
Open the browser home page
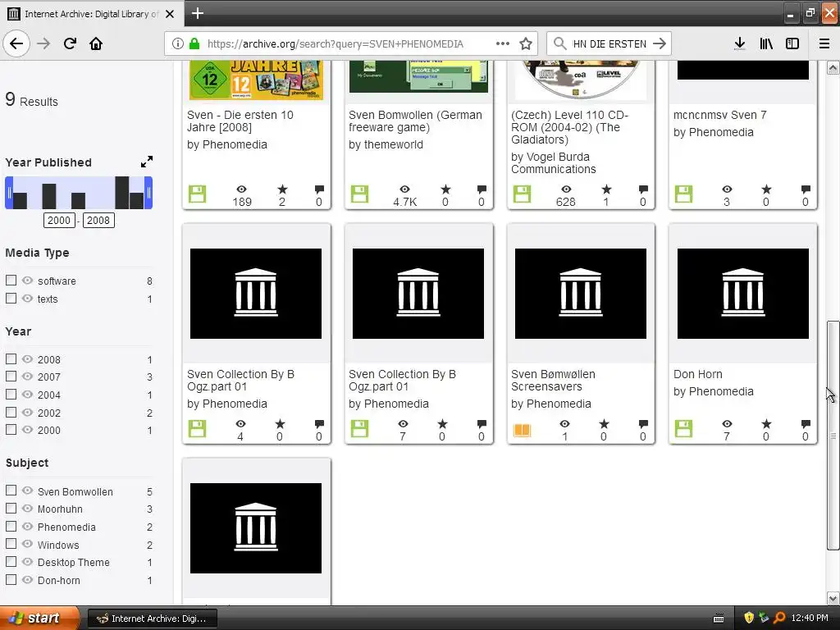tap(96, 43)
